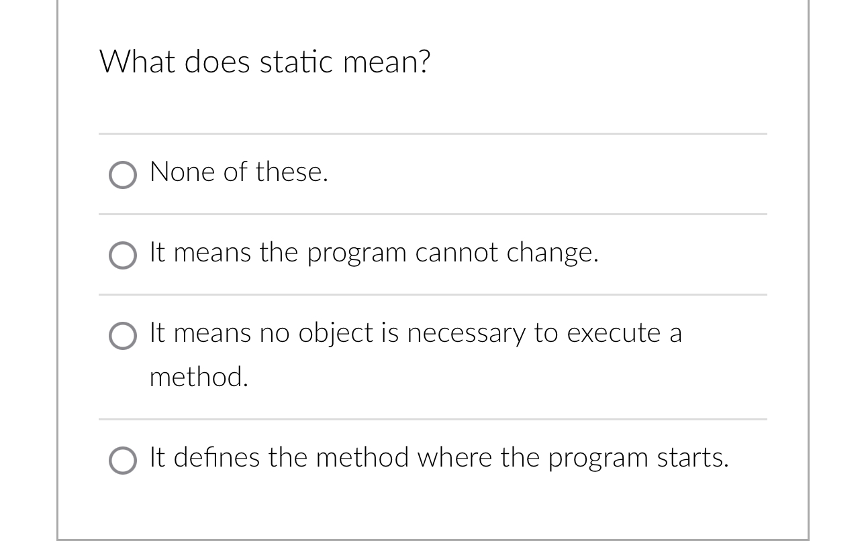The height and width of the screenshot is (541, 866).
Task: Choose radio button for 'program cannot change'
Action: (123, 255)
